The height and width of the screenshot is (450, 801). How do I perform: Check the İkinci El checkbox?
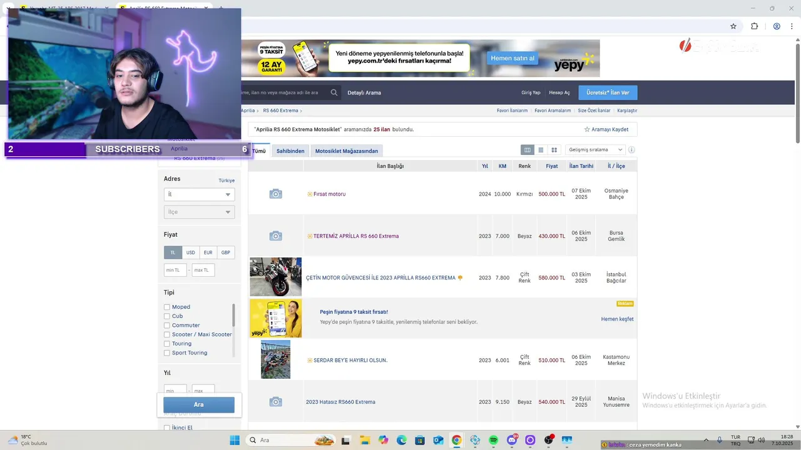coord(167,428)
